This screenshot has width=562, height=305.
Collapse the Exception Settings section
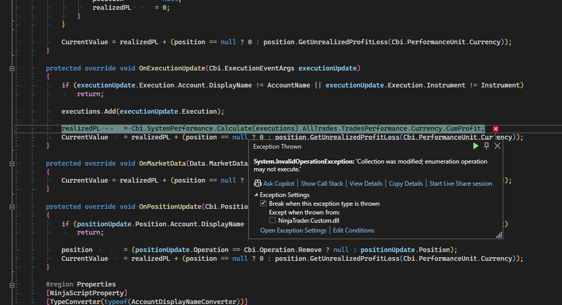tap(256, 195)
